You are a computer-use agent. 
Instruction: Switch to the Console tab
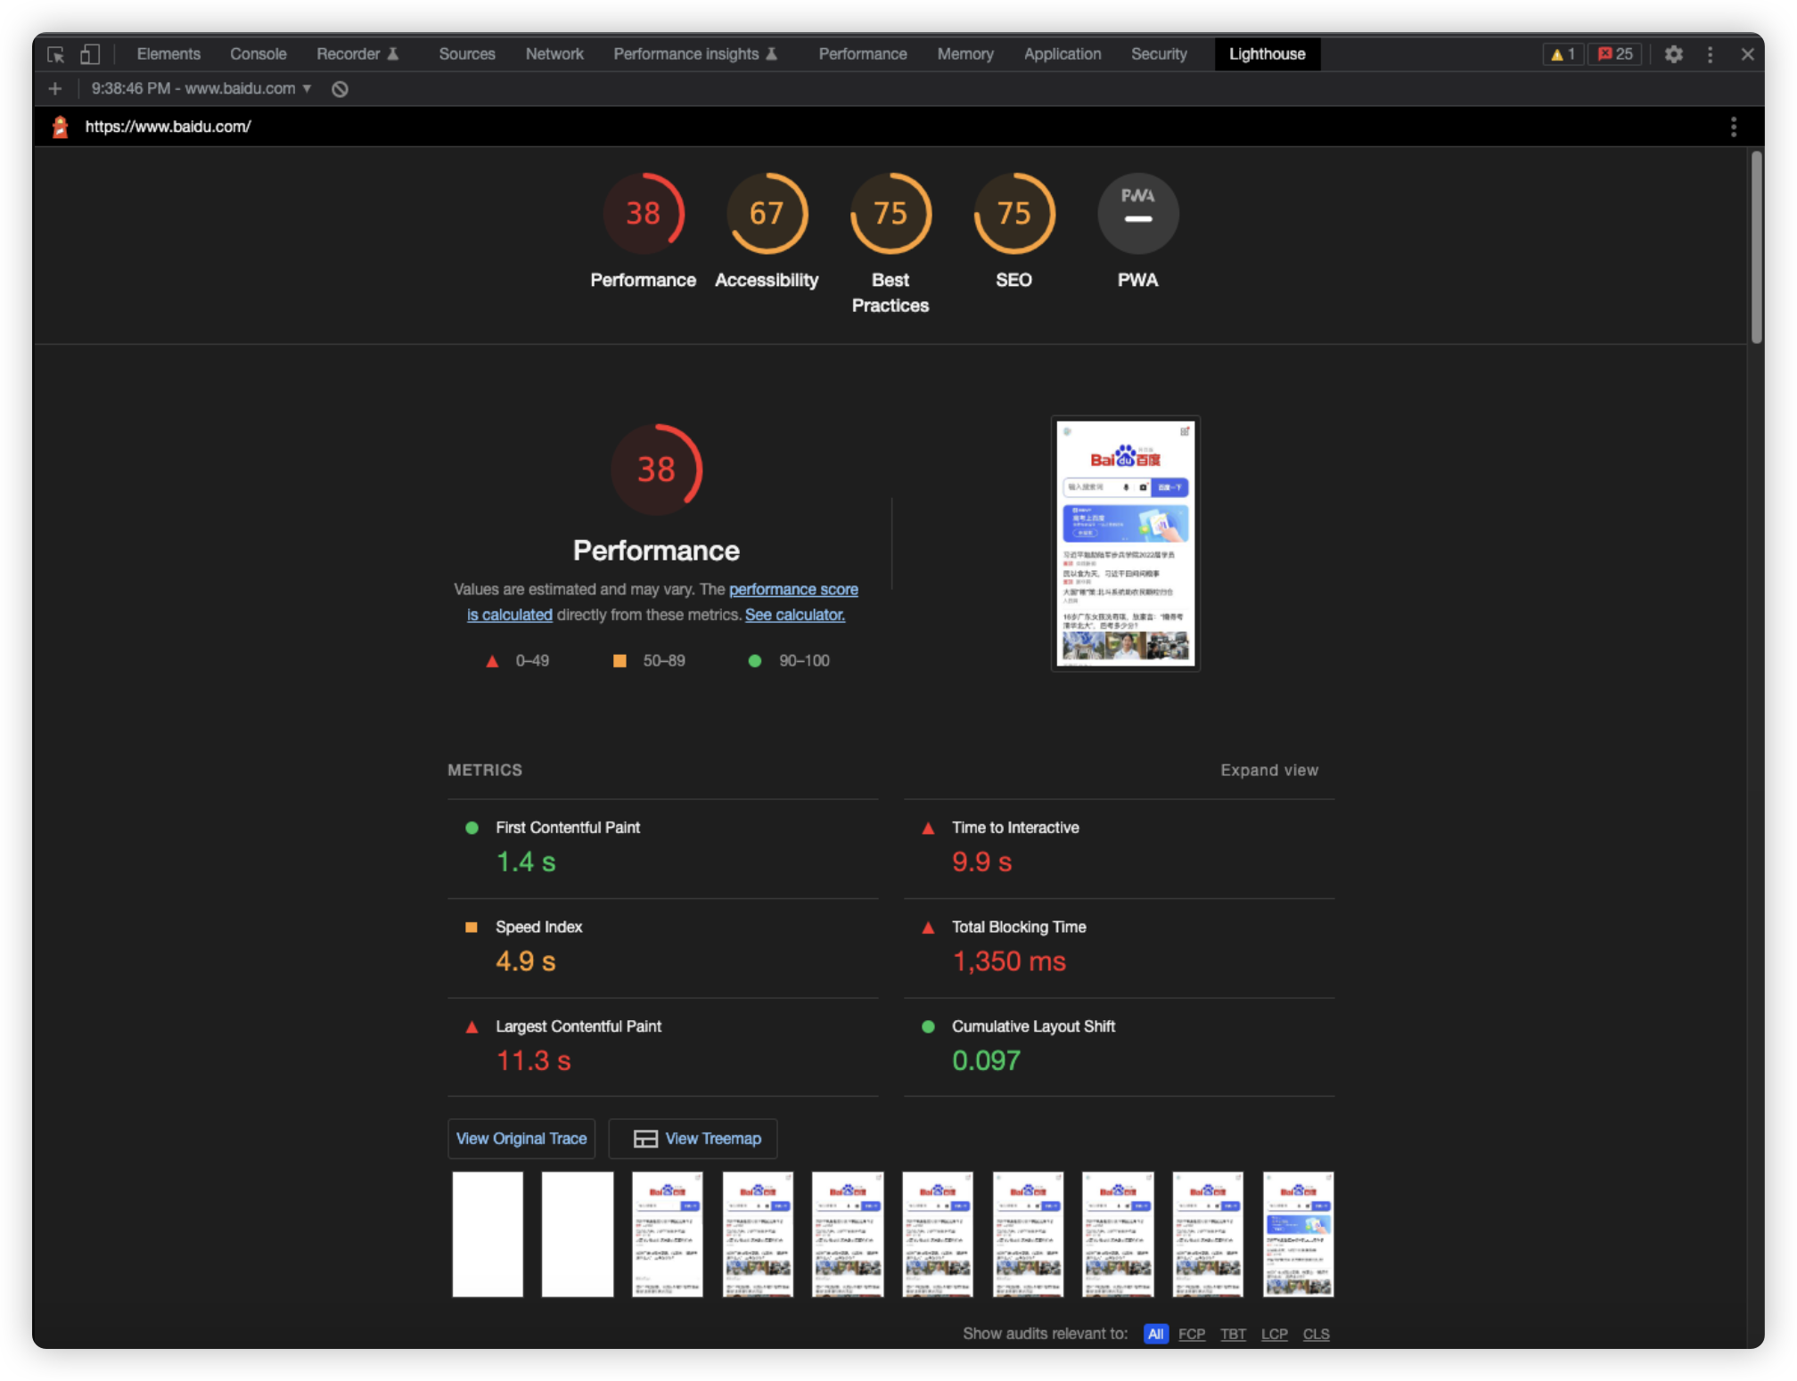click(258, 54)
